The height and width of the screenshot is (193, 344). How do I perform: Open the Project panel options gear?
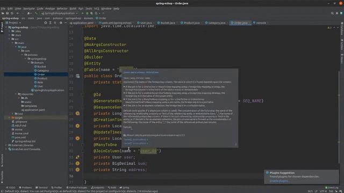61,23
